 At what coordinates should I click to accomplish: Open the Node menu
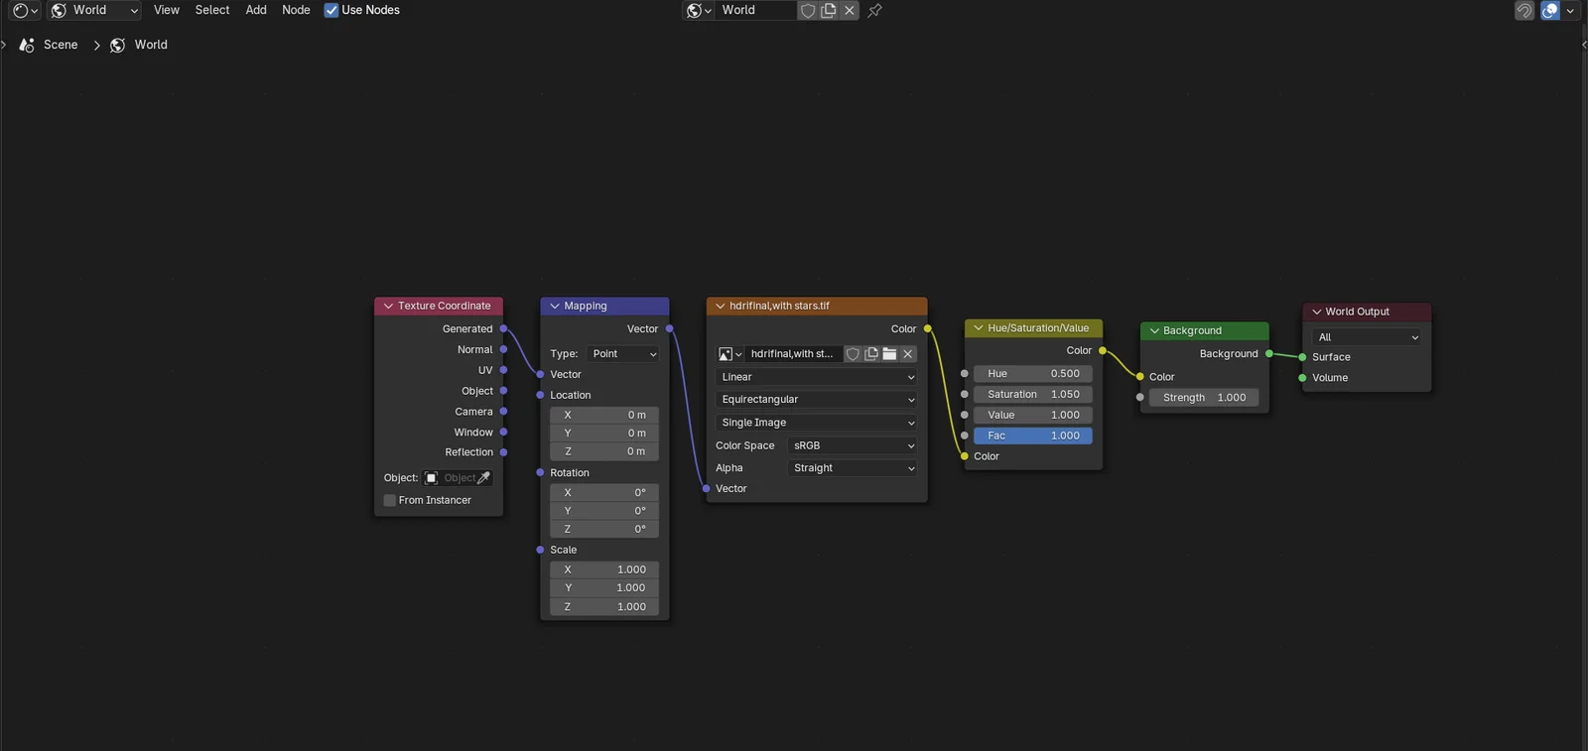click(296, 10)
